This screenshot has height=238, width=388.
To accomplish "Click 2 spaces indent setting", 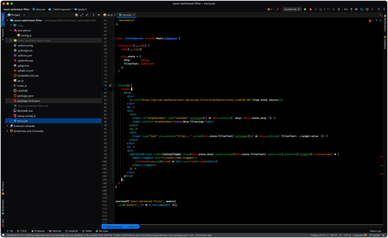I will [358, 235].
